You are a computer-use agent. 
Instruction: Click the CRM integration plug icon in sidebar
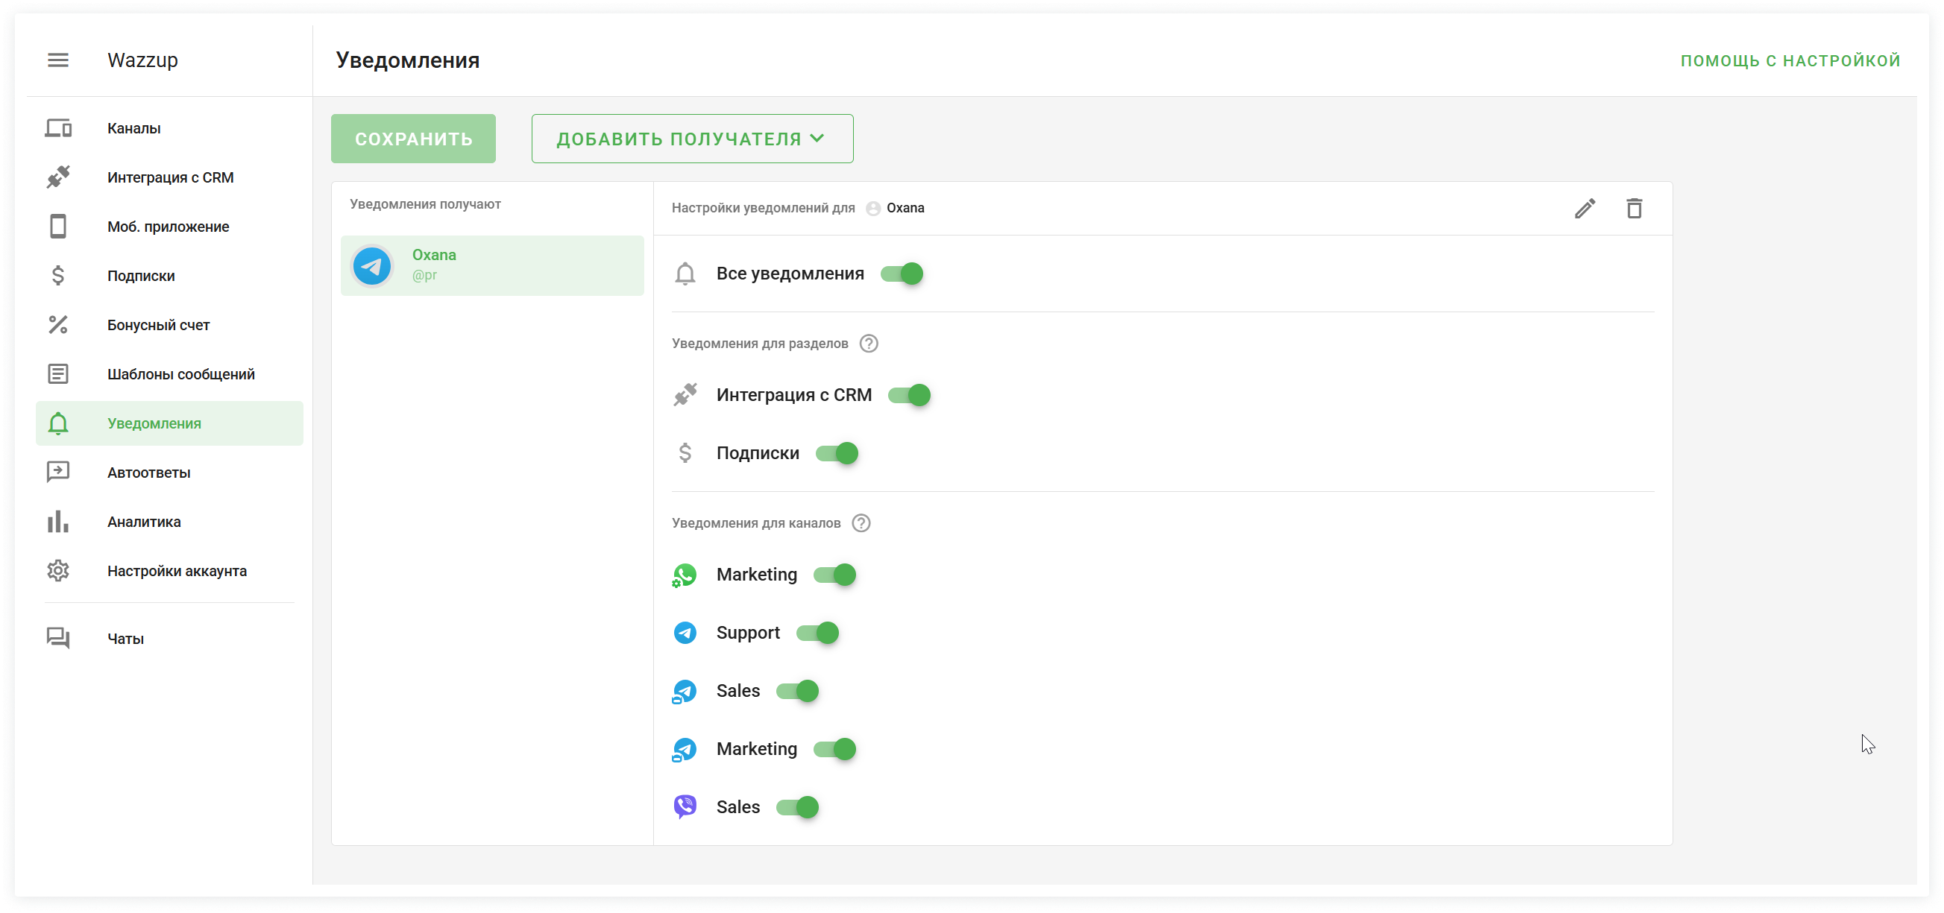(x=58, y=177)
